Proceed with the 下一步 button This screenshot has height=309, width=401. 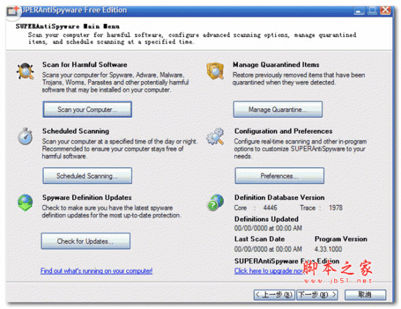pos(317,295)
